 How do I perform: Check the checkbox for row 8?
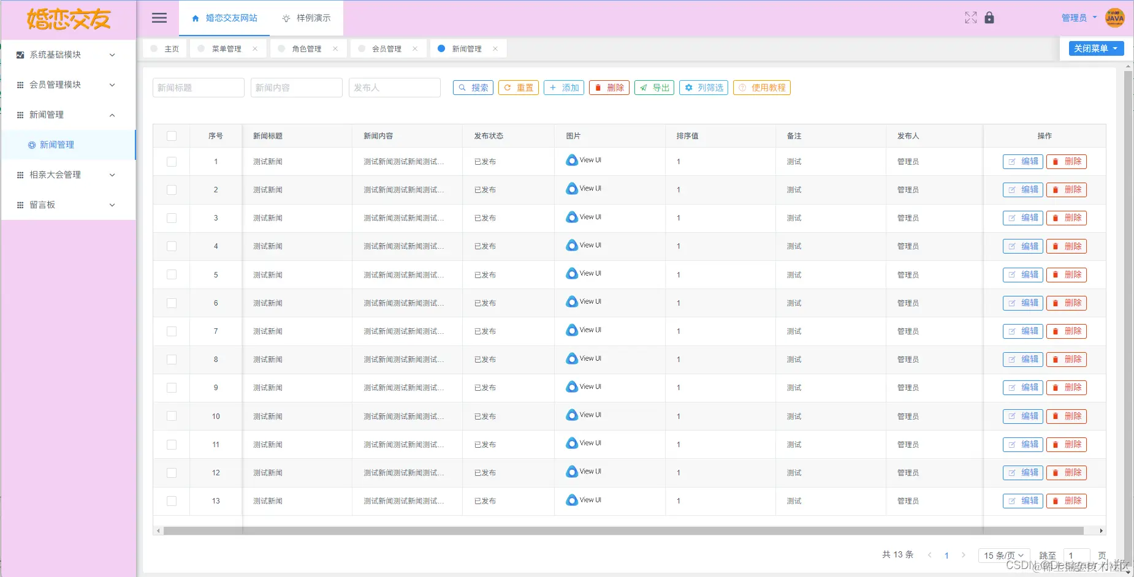(x=172, y=360)
